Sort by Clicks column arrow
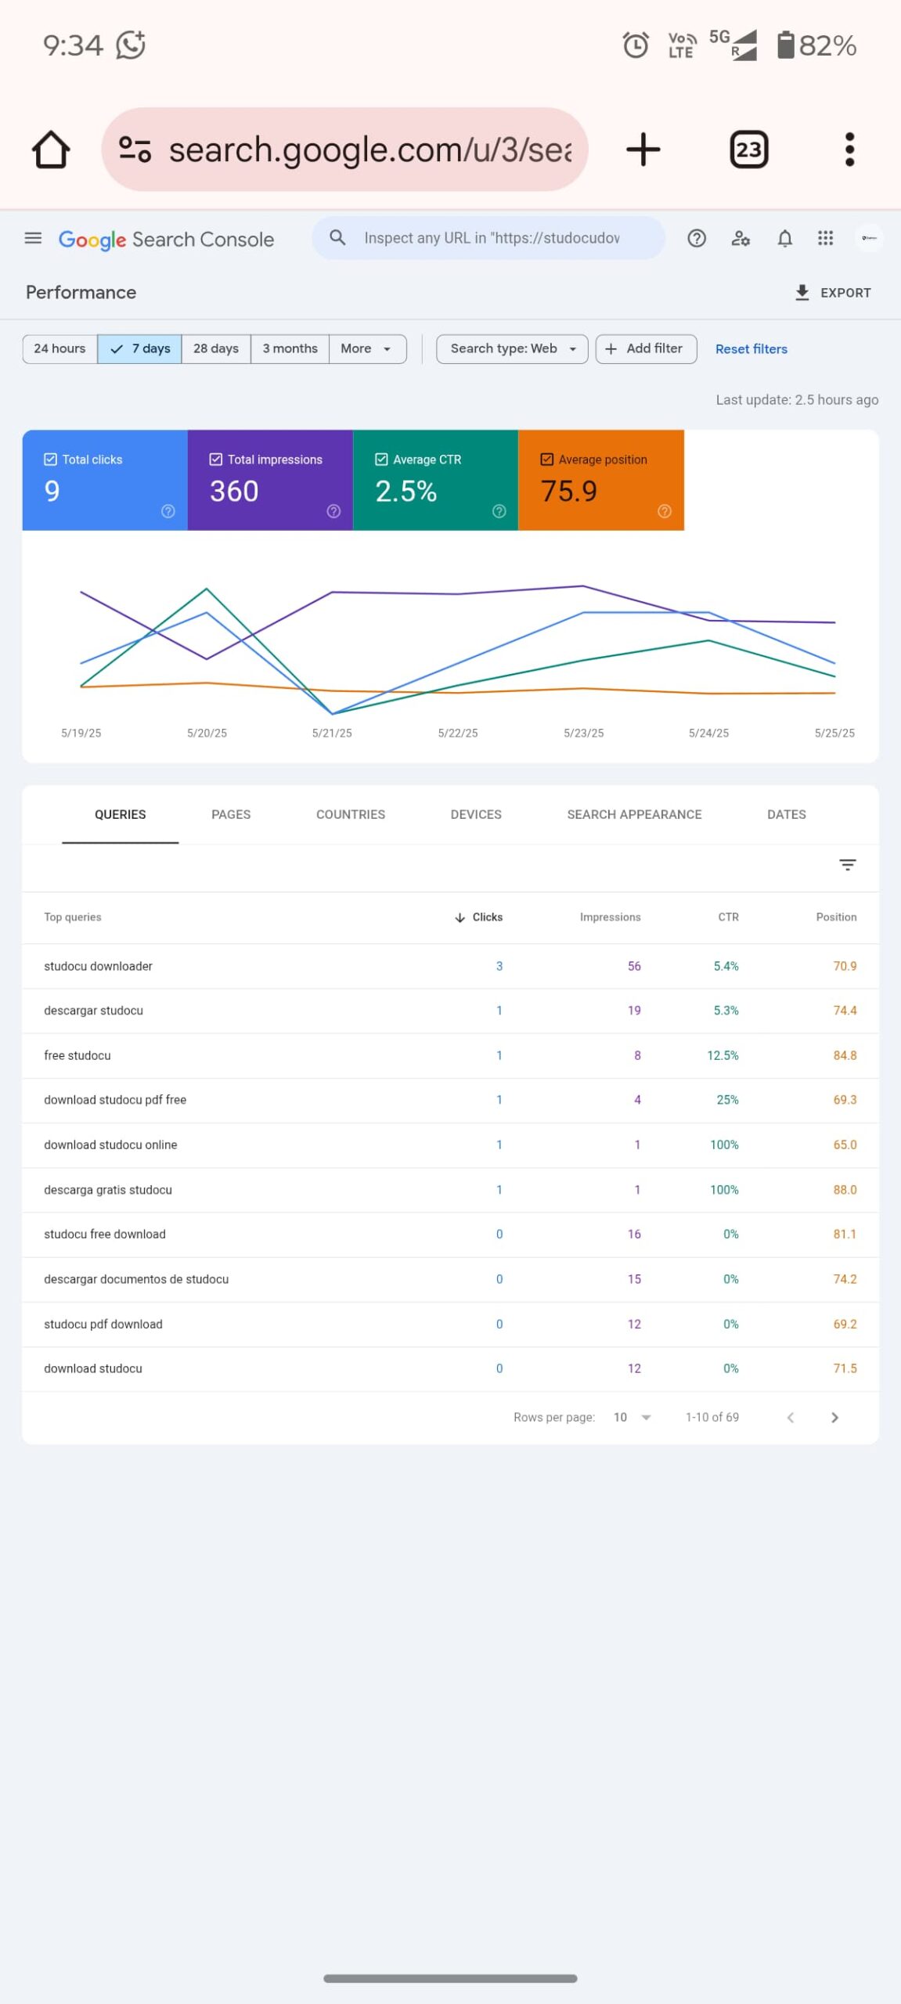This screenshot has height=2004, width=901. pyautogui.click(x=460, y=917)
